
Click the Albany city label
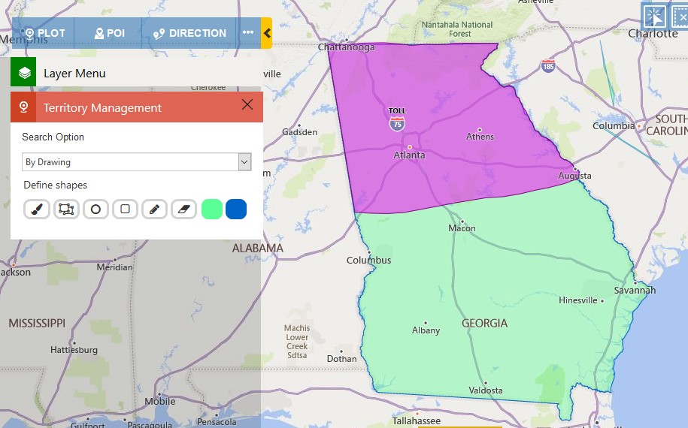pos(426,330)
